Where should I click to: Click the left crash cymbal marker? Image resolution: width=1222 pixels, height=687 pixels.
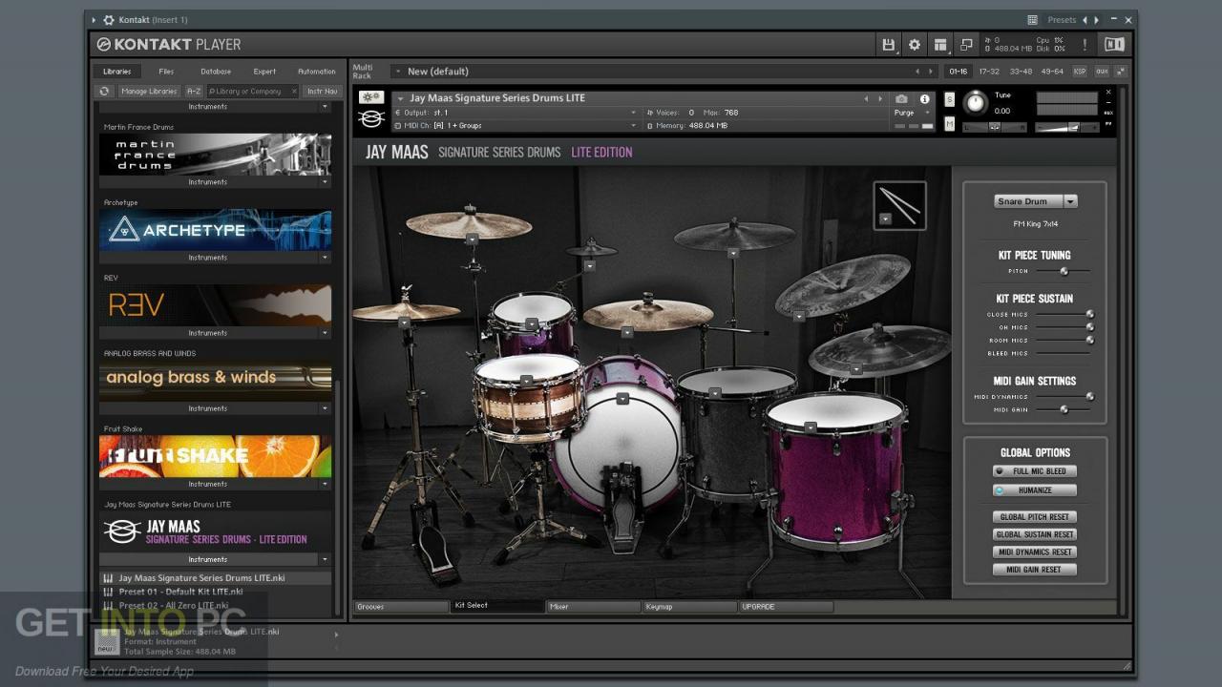click(x=472, y=239)
